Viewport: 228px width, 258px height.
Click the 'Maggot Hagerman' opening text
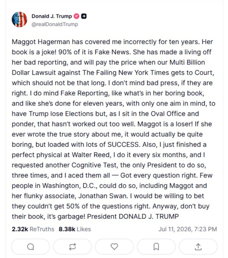click(41, 42)
